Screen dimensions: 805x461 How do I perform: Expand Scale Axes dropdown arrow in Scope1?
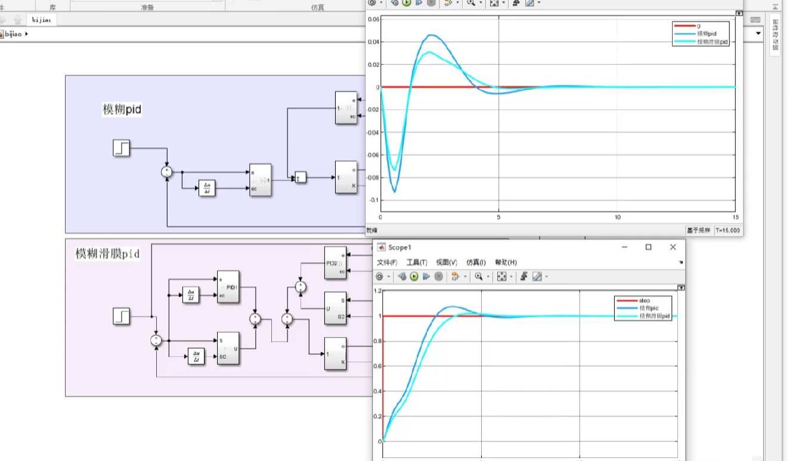pyautogui.click(x=510, y=277)
